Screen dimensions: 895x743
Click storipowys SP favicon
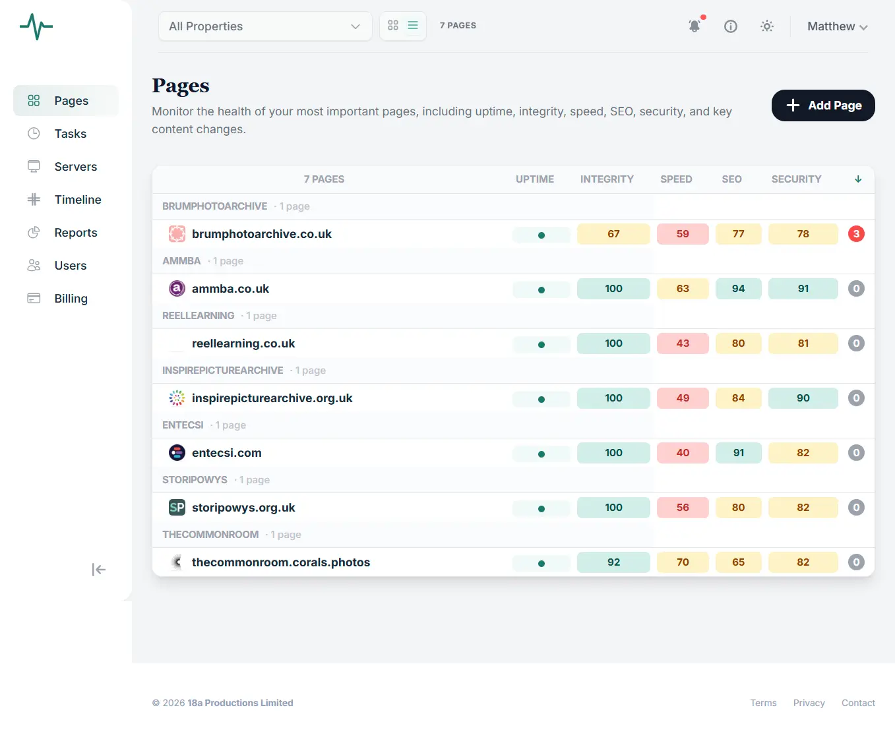[x=177, y=507]
